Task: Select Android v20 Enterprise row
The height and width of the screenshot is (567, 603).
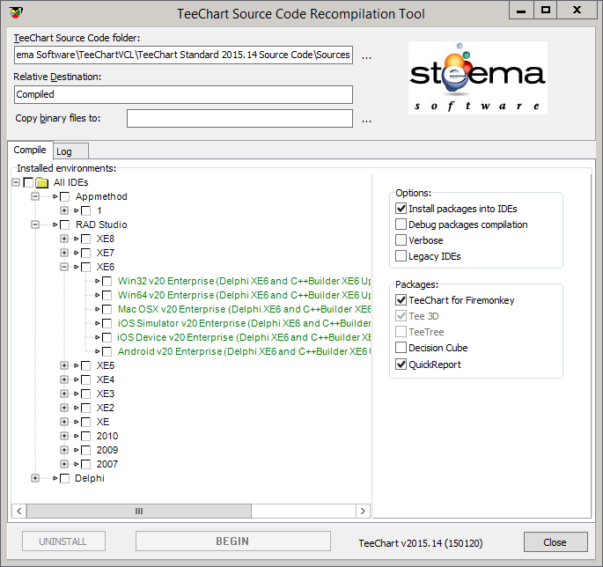Action: [x=244, y=351]
